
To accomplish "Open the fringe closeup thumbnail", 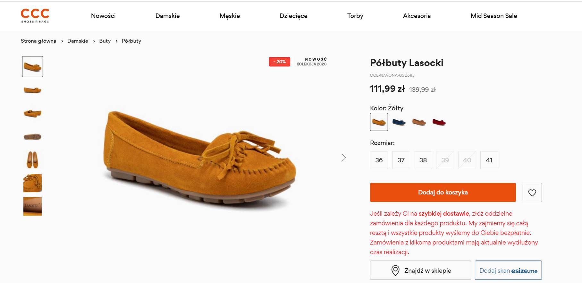I will [32, 183].
